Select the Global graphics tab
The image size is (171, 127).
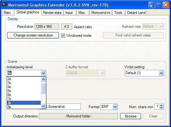click(x=28, y=12)
